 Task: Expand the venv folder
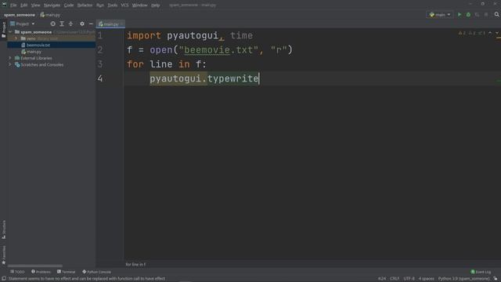16,38
